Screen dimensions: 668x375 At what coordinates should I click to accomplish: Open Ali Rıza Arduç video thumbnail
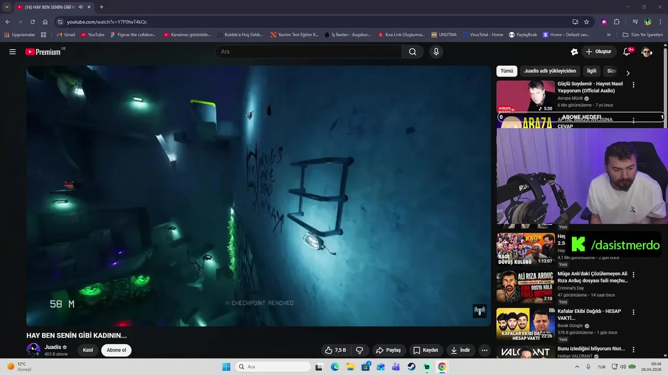pyautogui.click(x=524, y=286)
